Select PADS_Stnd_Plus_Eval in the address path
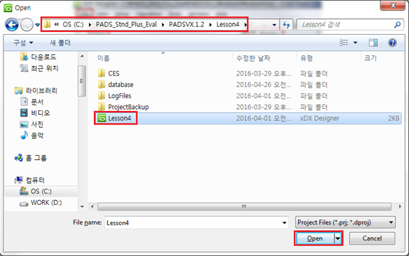The height and width of the screenshot is (256, 409). coord(127,25)
